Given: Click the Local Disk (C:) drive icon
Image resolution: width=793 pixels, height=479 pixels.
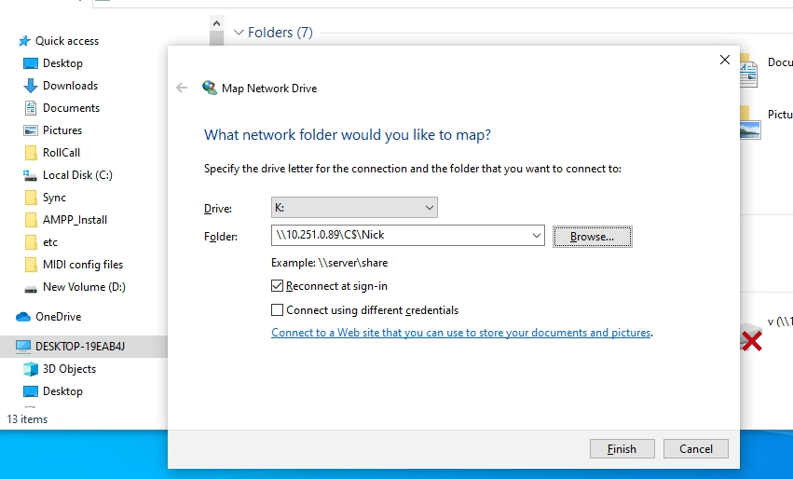Looking at the screenshot, I should 31,175.
